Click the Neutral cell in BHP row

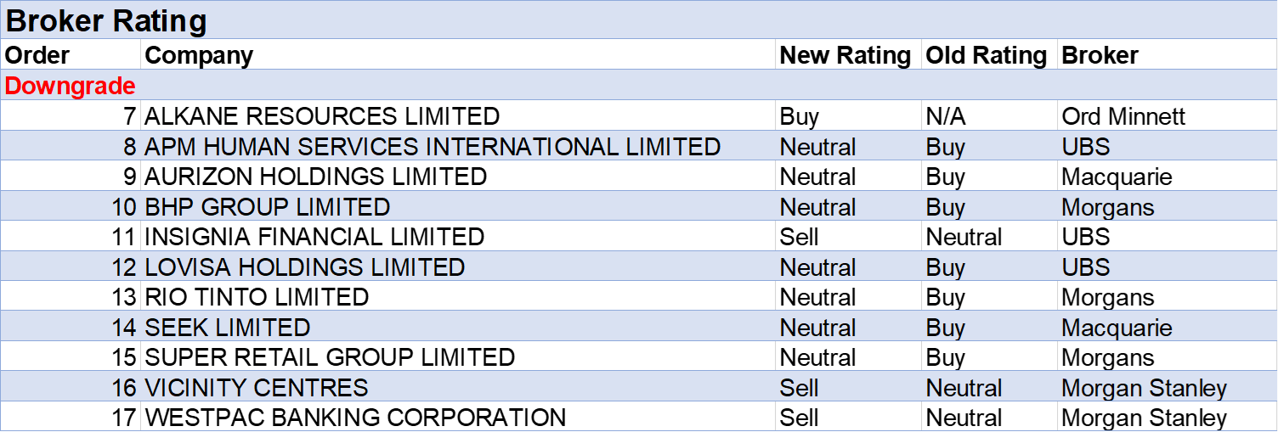[818, 207]
